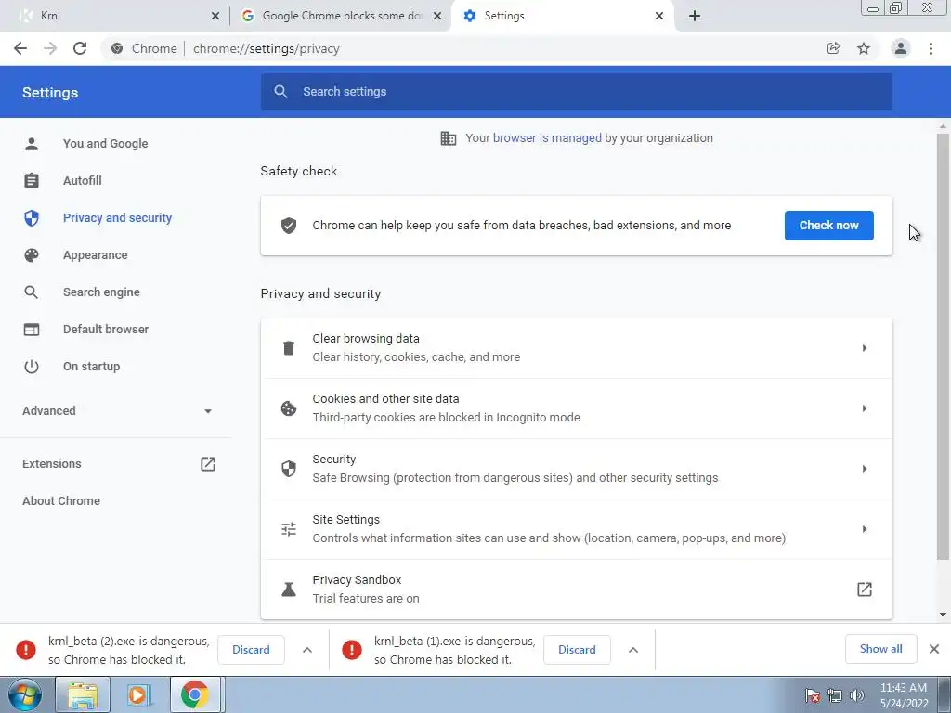Open media player from taskbar
Viewport: 951px width, 713px height.
[137, 694]
